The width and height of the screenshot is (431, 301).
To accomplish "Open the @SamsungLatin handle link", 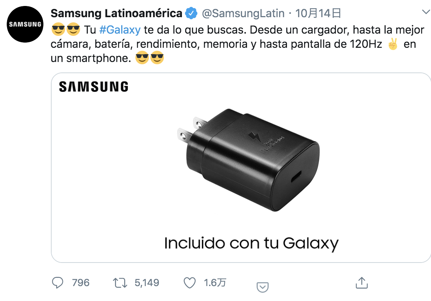I will (243, 13).
